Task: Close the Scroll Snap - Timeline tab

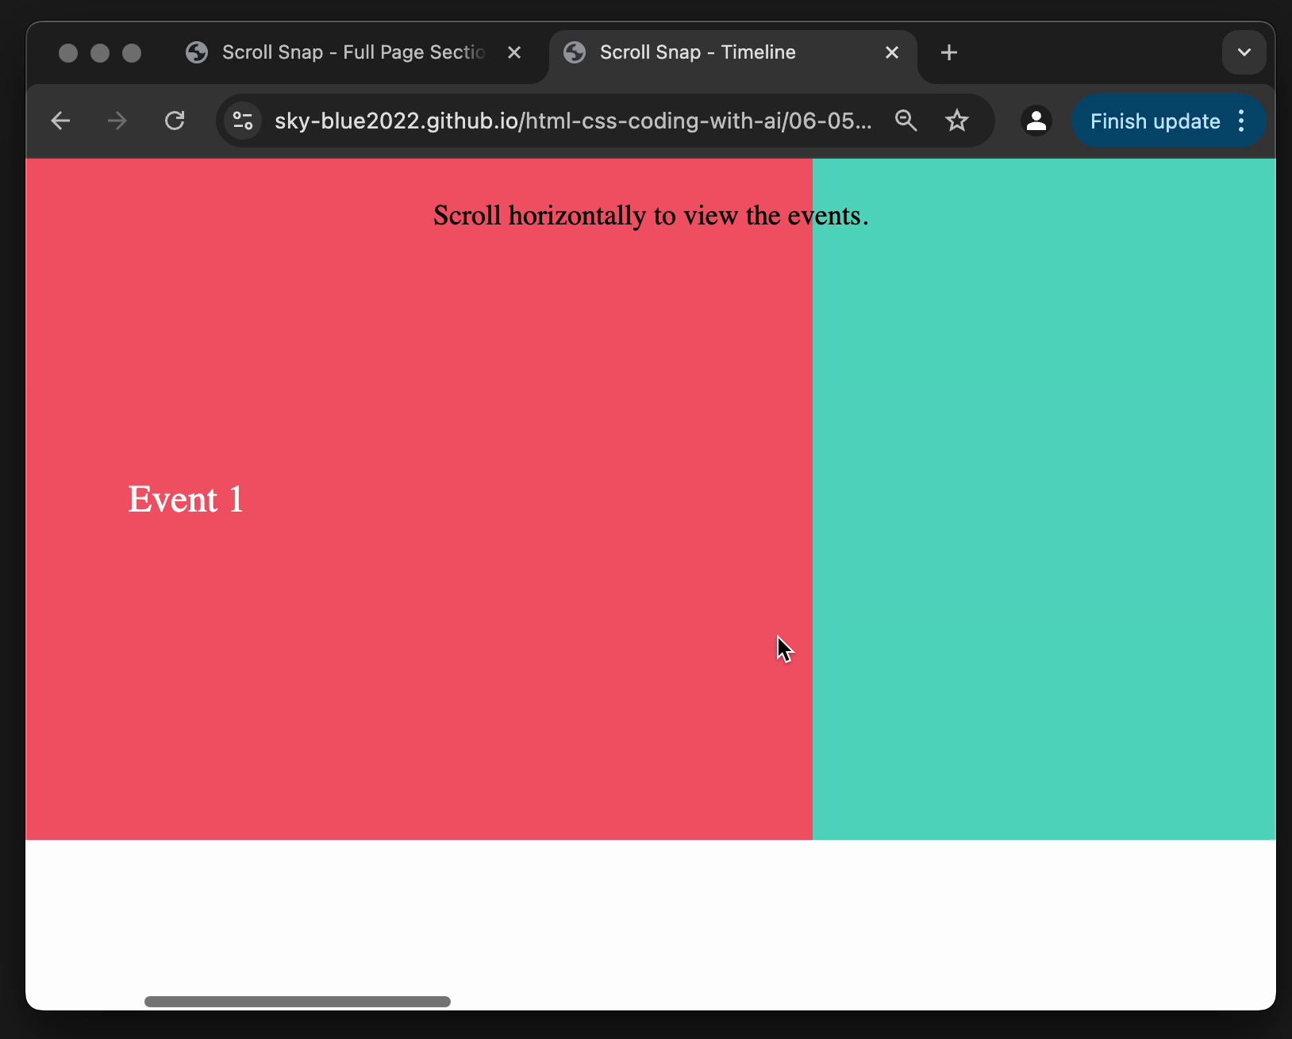Action: pos(892,52)
